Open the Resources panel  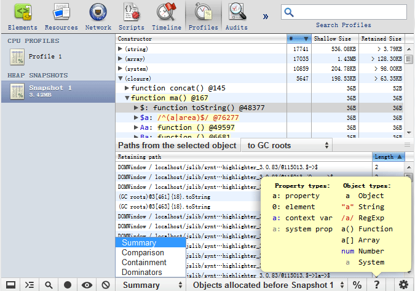tap(61, 17)
